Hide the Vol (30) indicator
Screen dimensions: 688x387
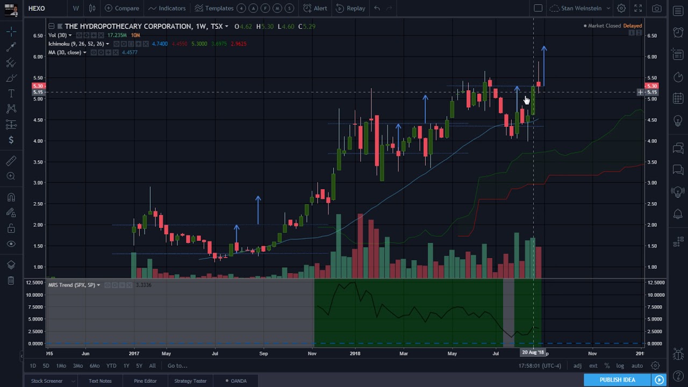tap(78, 35)
